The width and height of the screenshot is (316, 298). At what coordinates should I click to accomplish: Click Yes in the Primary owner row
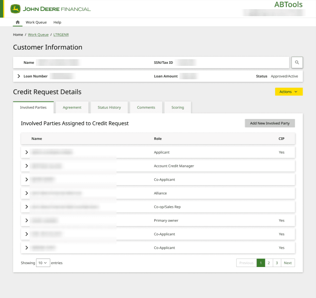[282, 220]
